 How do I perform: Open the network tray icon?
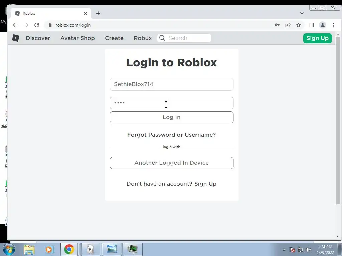coord(300,250)
